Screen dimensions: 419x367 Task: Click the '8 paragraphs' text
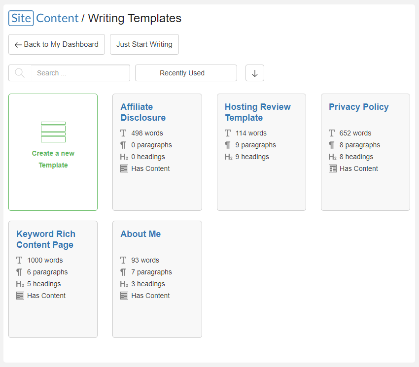(360, 145)
